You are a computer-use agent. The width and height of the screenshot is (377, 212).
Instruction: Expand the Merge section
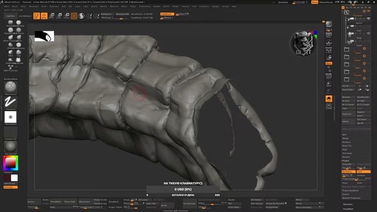345,138
